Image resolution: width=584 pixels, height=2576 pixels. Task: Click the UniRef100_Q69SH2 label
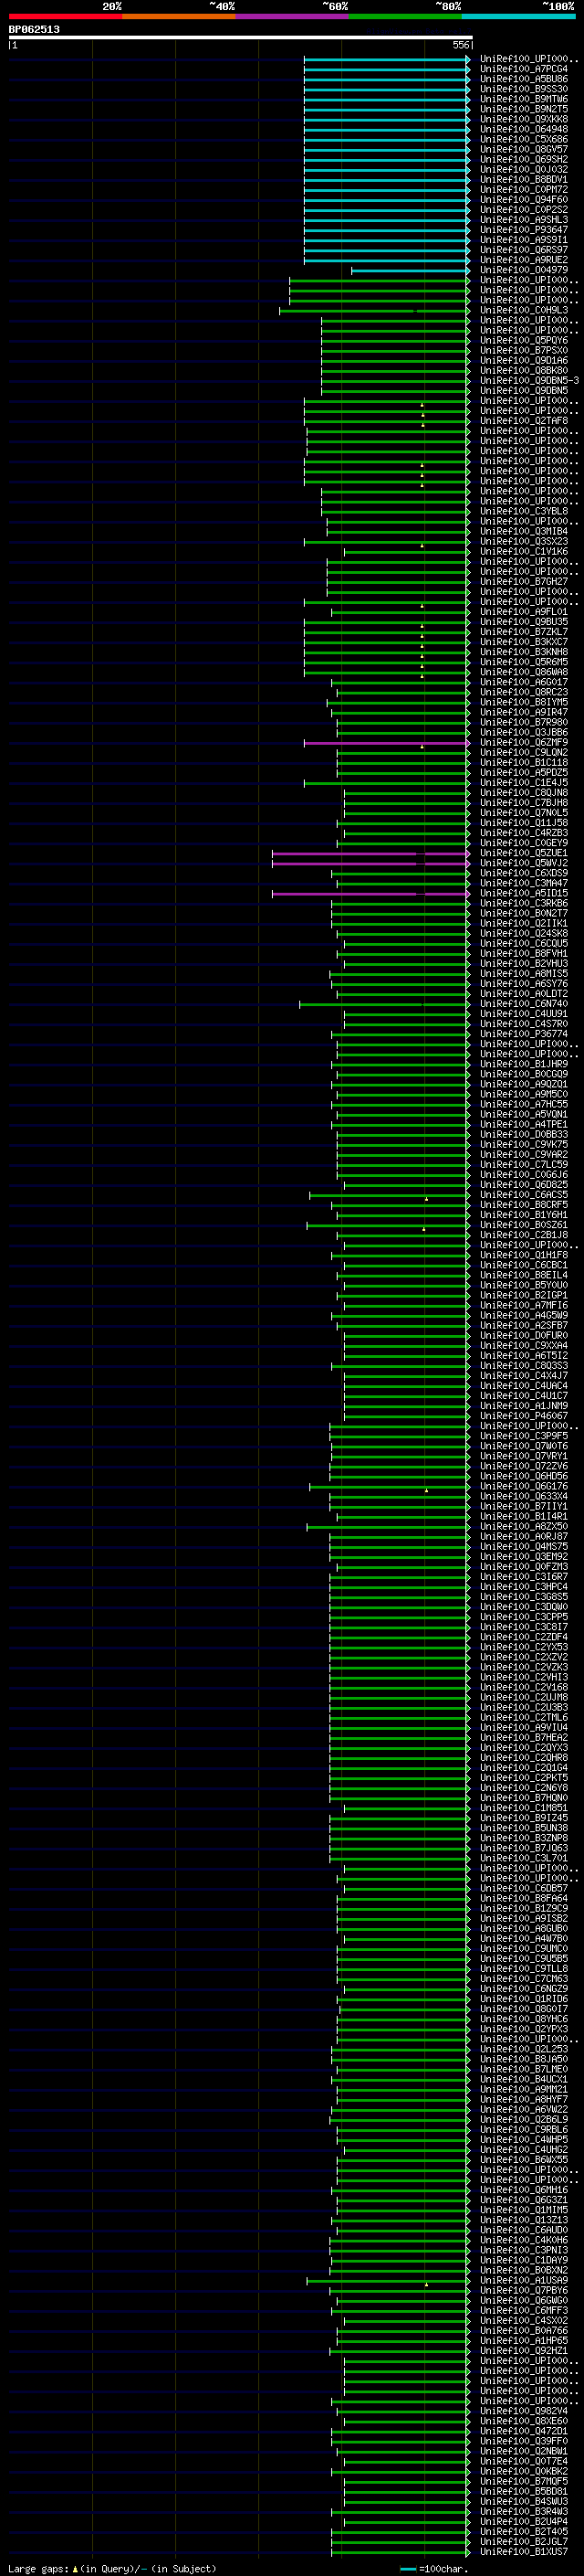pos(523,159)
